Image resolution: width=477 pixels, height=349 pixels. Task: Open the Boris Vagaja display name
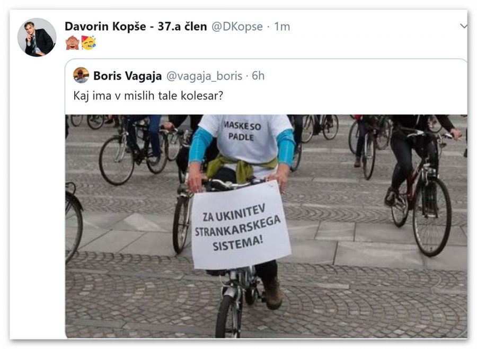[x=127, y=76]
